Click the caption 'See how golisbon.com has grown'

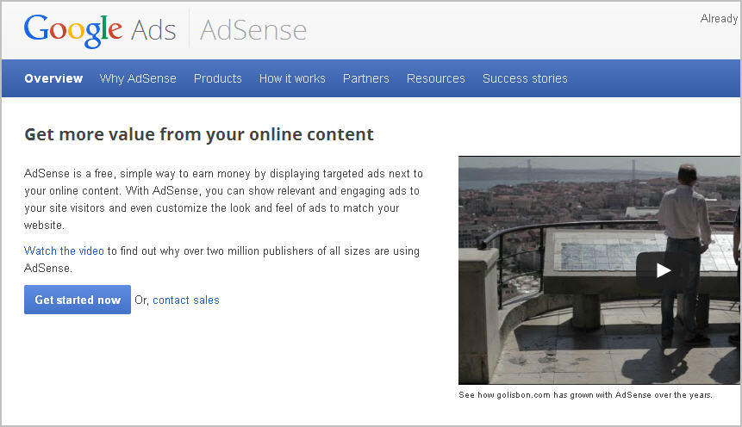(585, 395)
